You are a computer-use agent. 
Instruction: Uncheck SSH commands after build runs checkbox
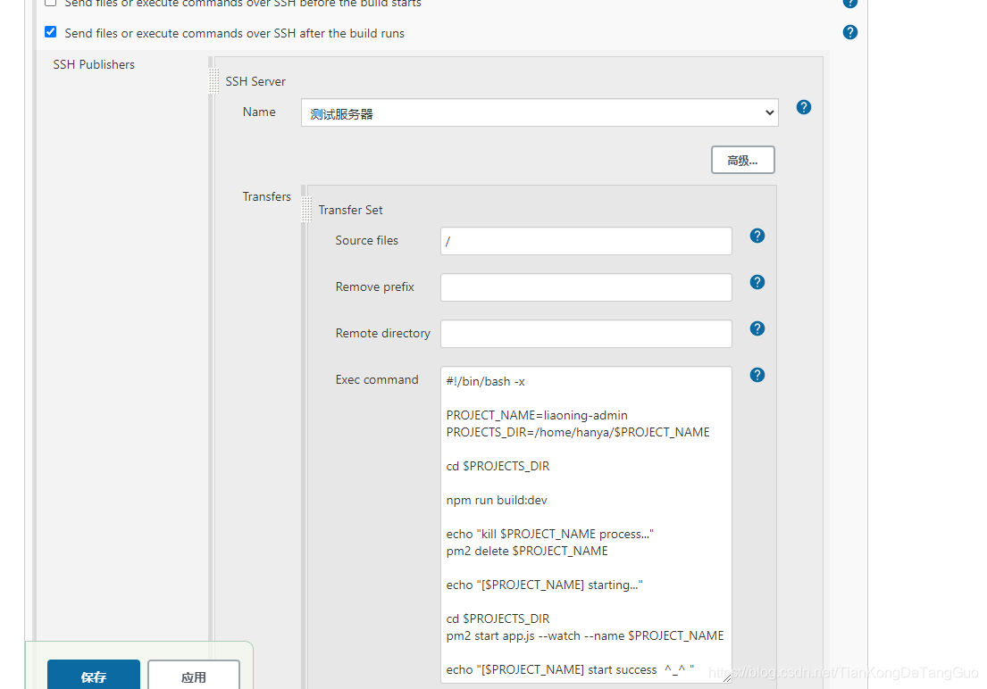(x=50, y=32)
